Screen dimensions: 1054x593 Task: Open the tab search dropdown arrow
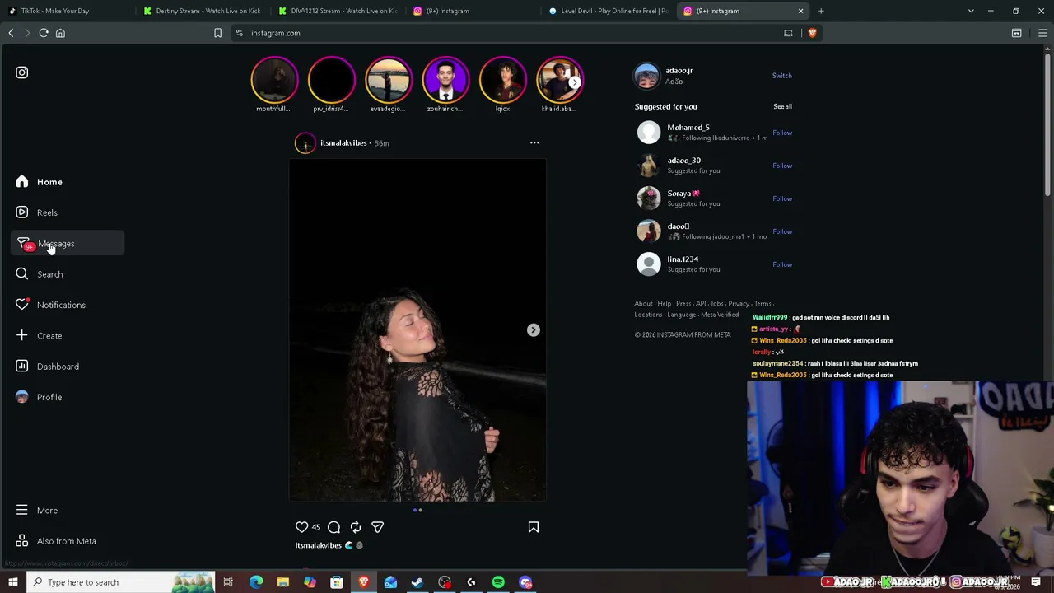[x=971, y=11]
